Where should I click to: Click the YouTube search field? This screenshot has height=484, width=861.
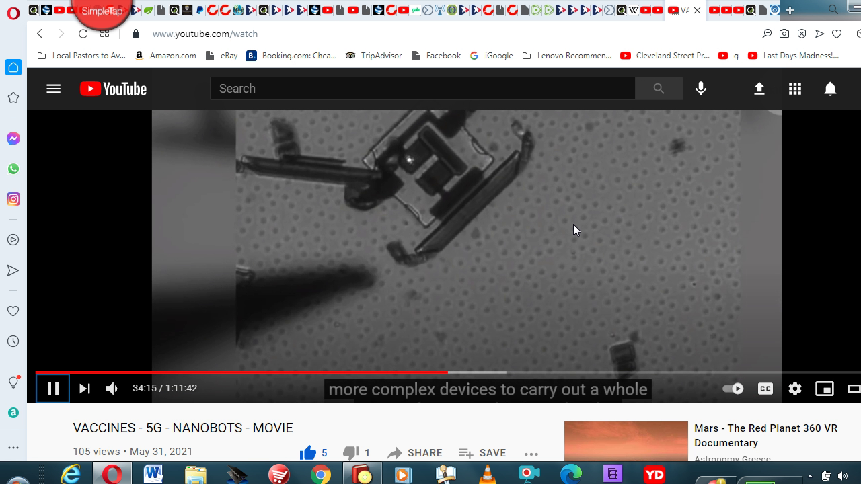pyautogui.click(x=422, y=89)
